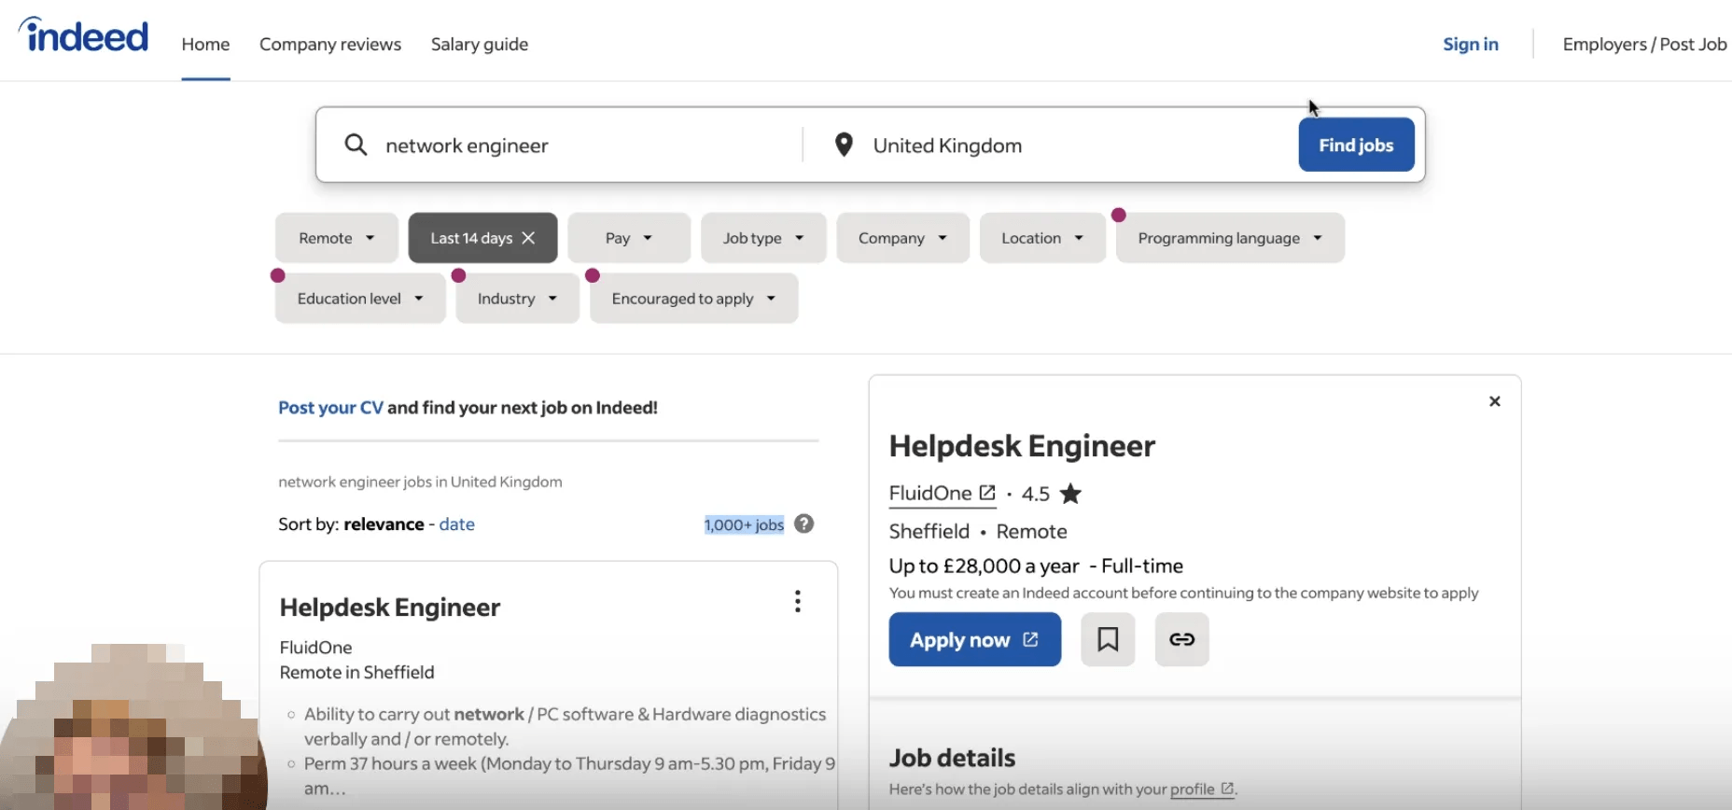1732x810 pixels.
Task: Open the Salary guide page
Action: (x=480, y=44)
